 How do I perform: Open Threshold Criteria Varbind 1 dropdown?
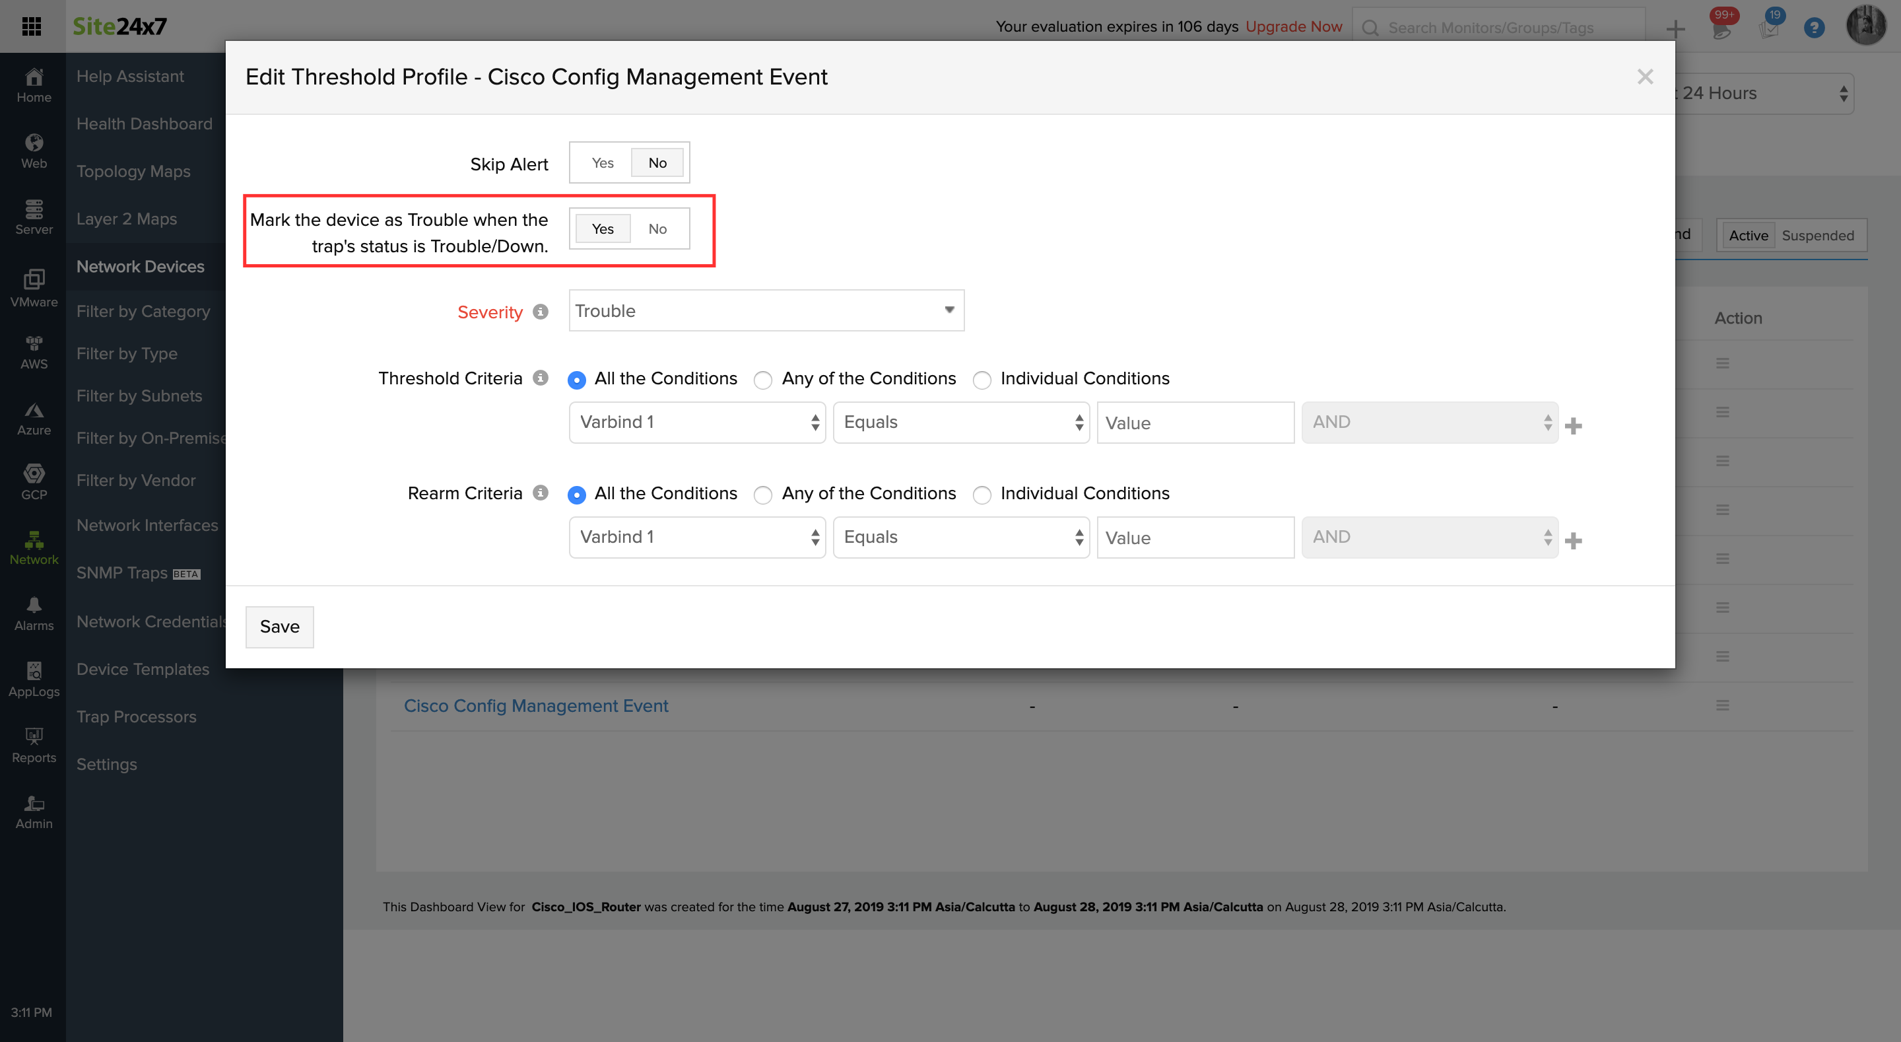(x=696, y=423)
